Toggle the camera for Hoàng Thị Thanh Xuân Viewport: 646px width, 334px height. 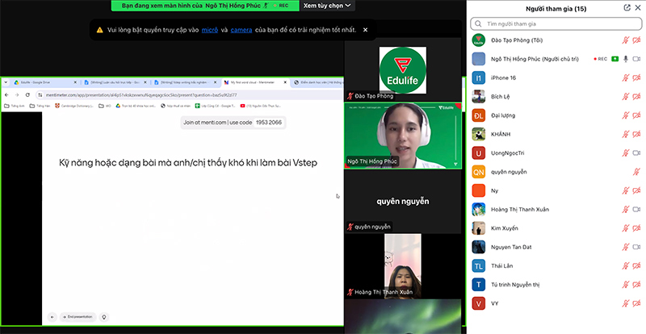coord(637,209)
